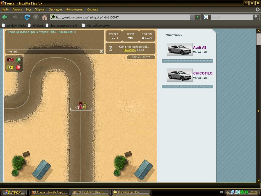Viewport: 261px width, 196px height.
Task: Click the Forward navigation arrow
Action: (15, 17)
